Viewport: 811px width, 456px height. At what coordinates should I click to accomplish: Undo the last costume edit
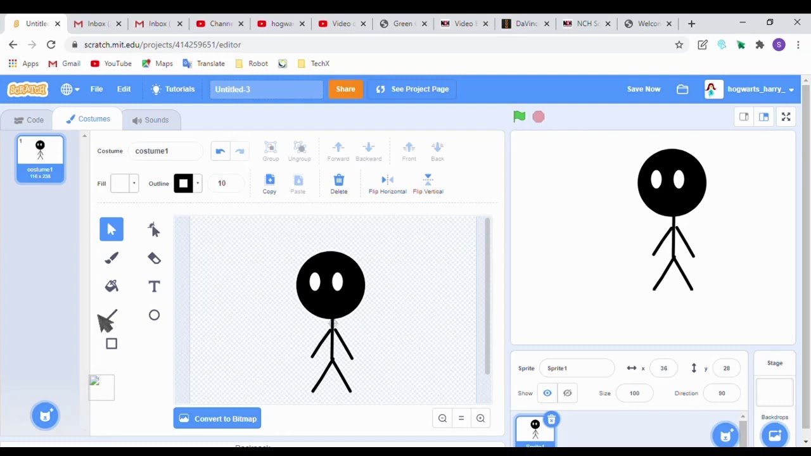click(x=220, y=151)
